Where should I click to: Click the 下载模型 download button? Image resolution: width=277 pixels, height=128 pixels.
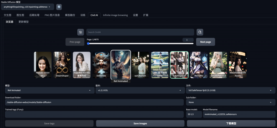[x=231, y=123]
